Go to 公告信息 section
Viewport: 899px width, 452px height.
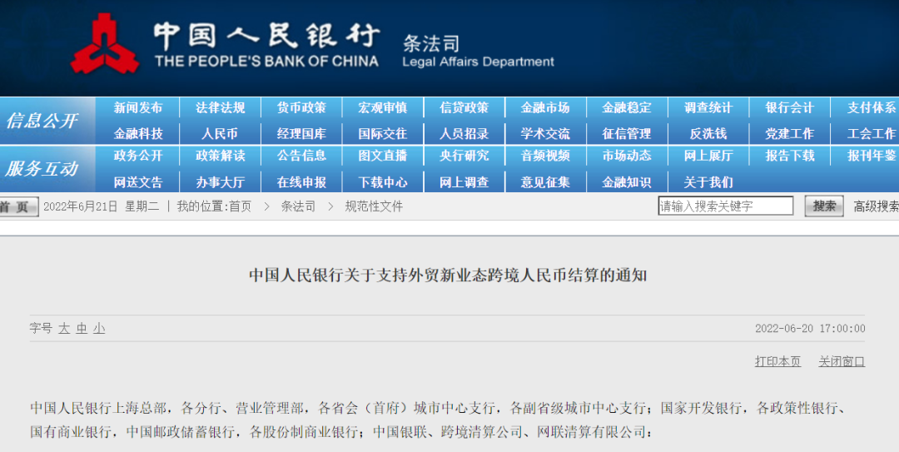(x=301, y=156)
